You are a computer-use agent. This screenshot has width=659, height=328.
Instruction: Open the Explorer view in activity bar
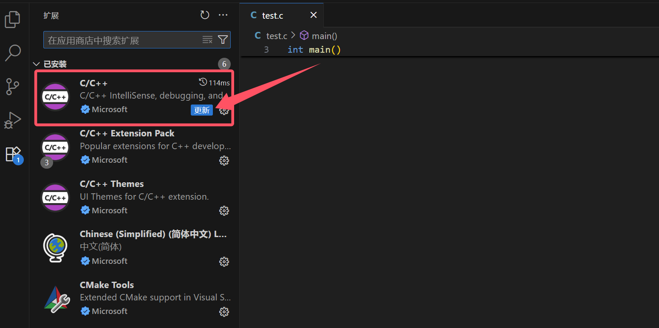12,20
